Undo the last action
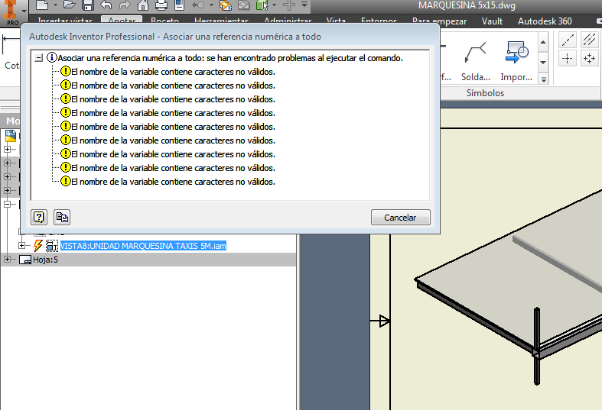 pos(106,5)
